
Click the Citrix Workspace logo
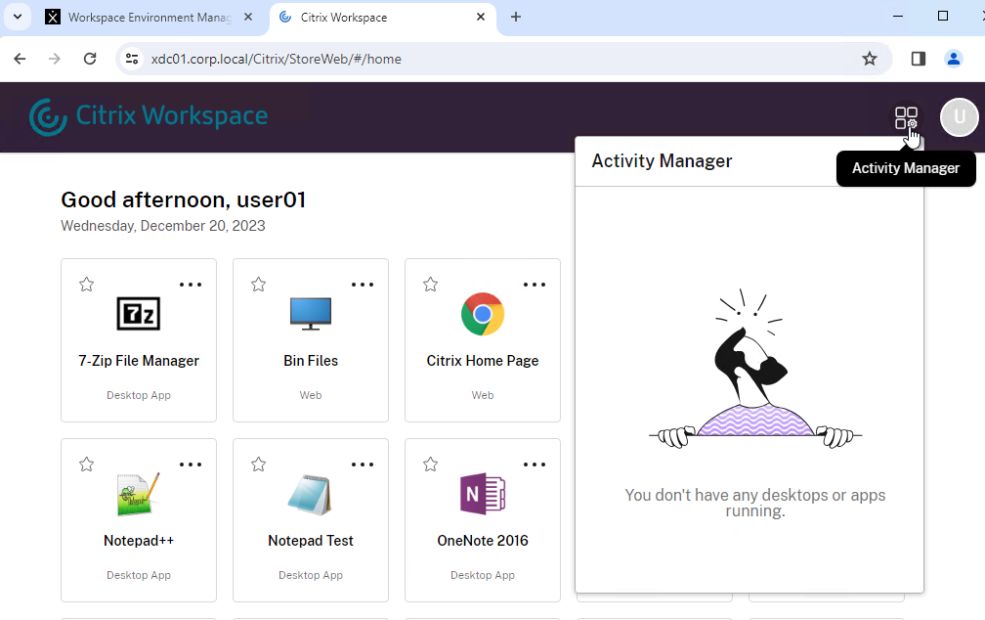point(149,116)
